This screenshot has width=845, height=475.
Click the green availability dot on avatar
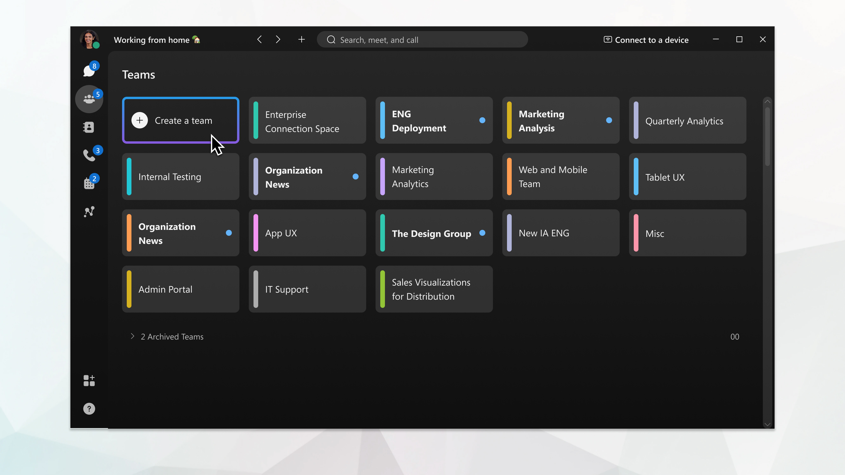click(96, 45)
